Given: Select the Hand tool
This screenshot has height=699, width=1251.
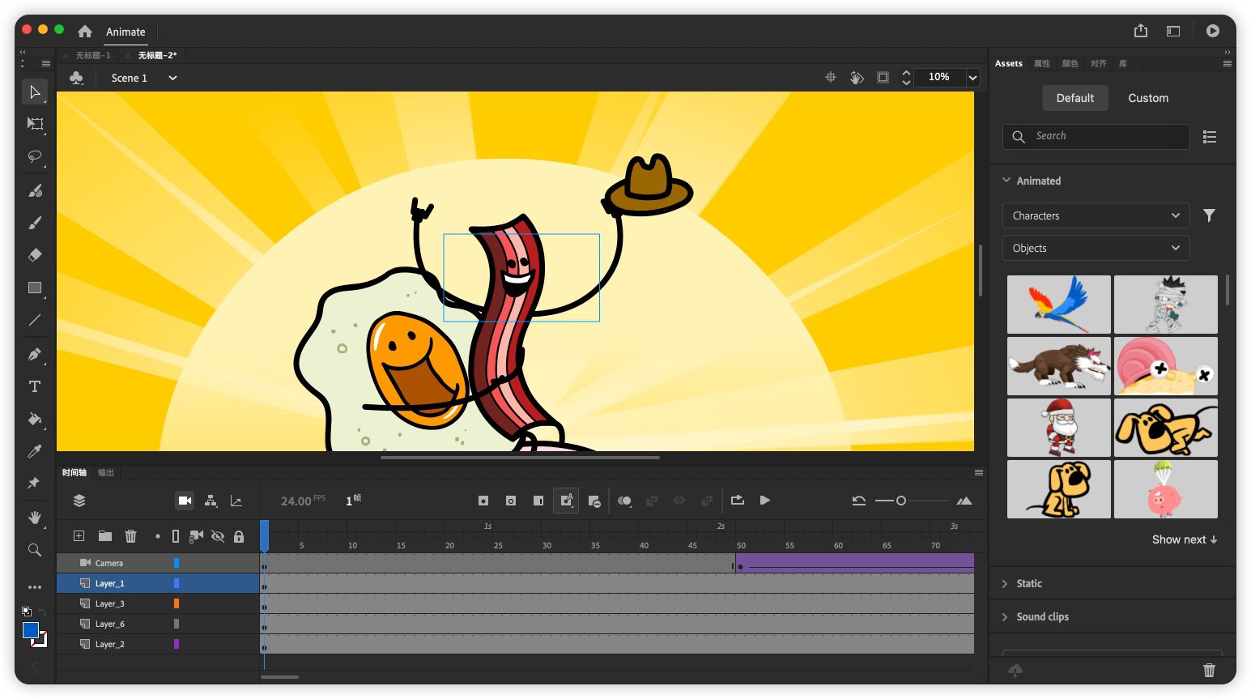Looking at the screenshot, I should [x=35, y=518].
